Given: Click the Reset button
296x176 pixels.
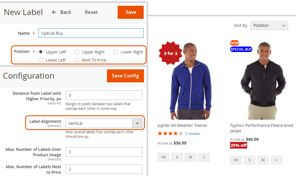Looking at the screenshot, I should [x=91, y=12].
